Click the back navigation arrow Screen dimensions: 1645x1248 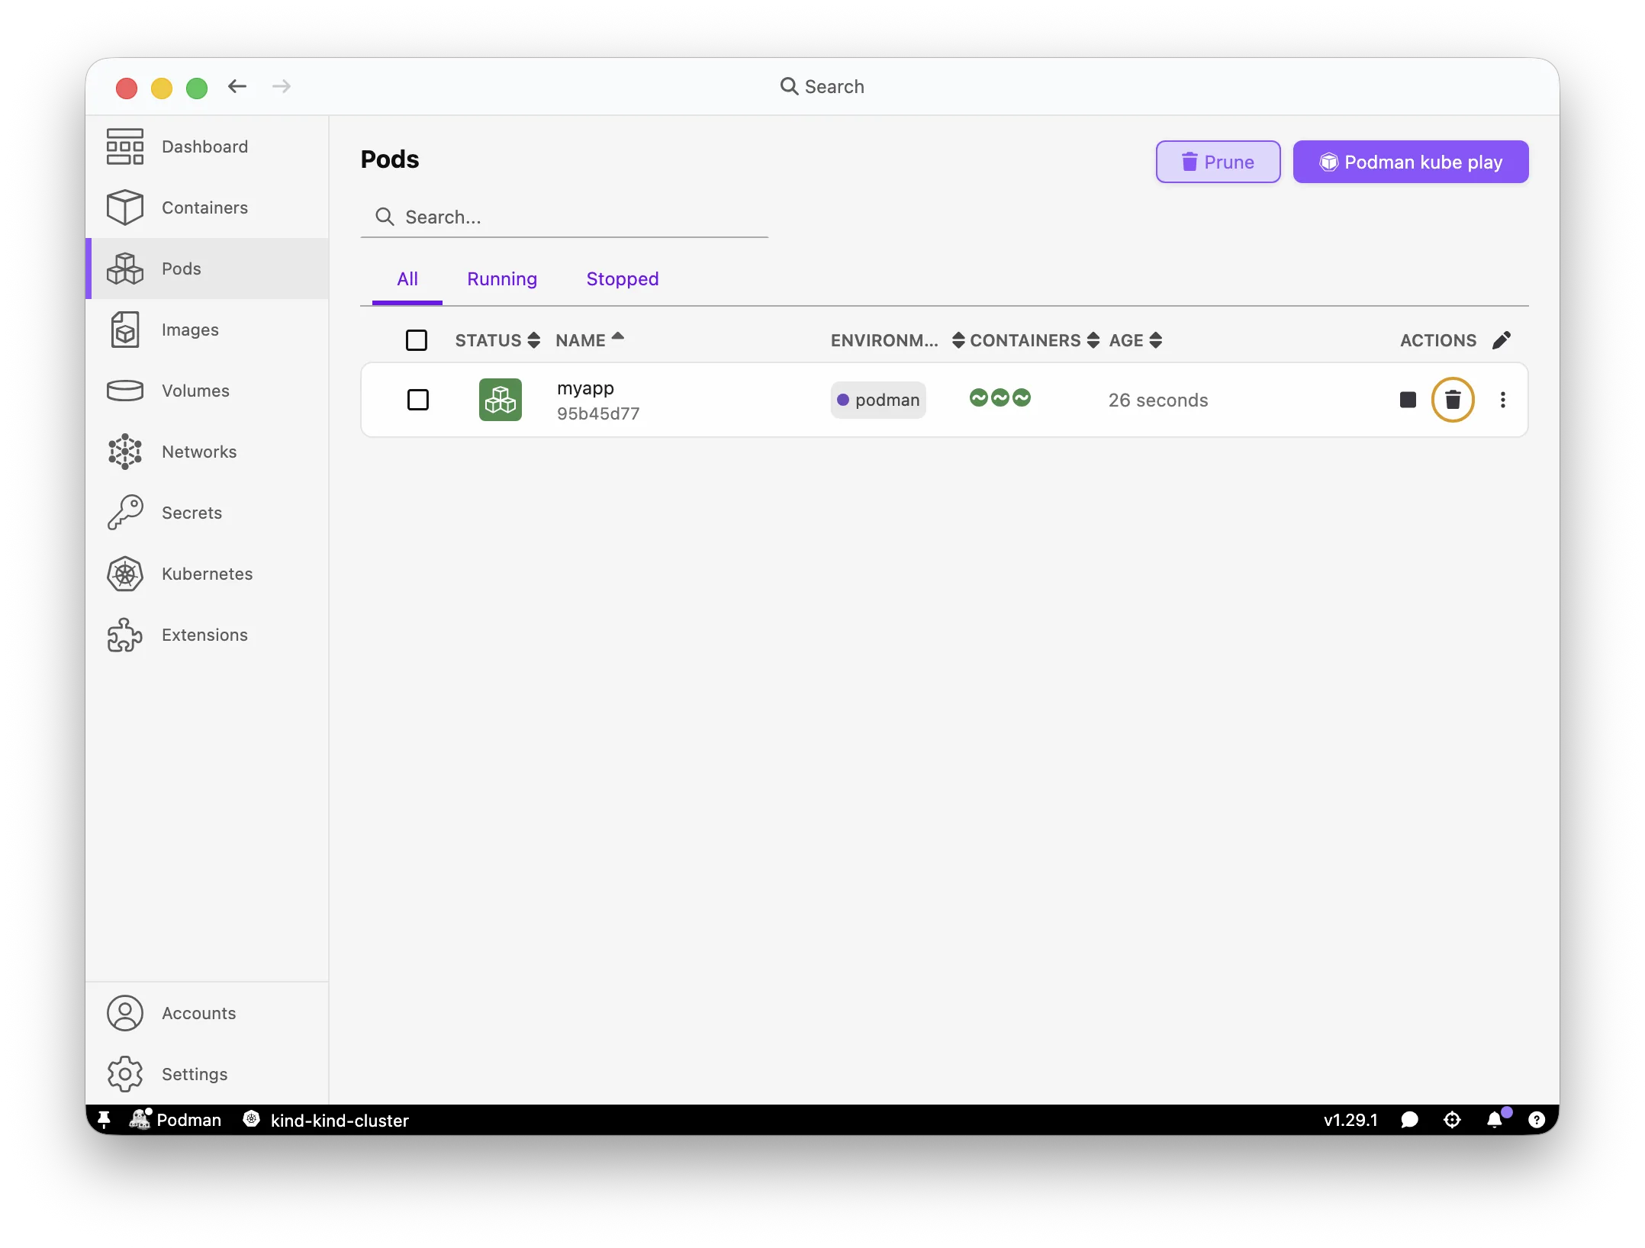point(237,86)
